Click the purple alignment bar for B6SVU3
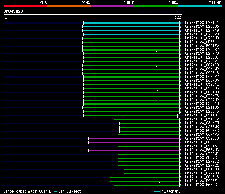Viewport: 225px width, 194px height. tap(134, 150)
